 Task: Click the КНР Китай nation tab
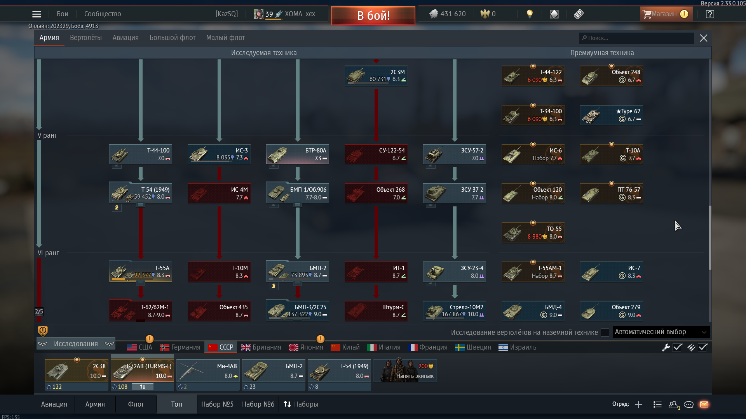point(345,347)
